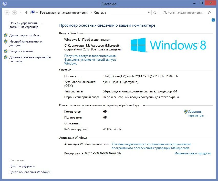
Task: Click the pen and touch unavailable text
Action: pyautogui.click(x=141, y=97)
